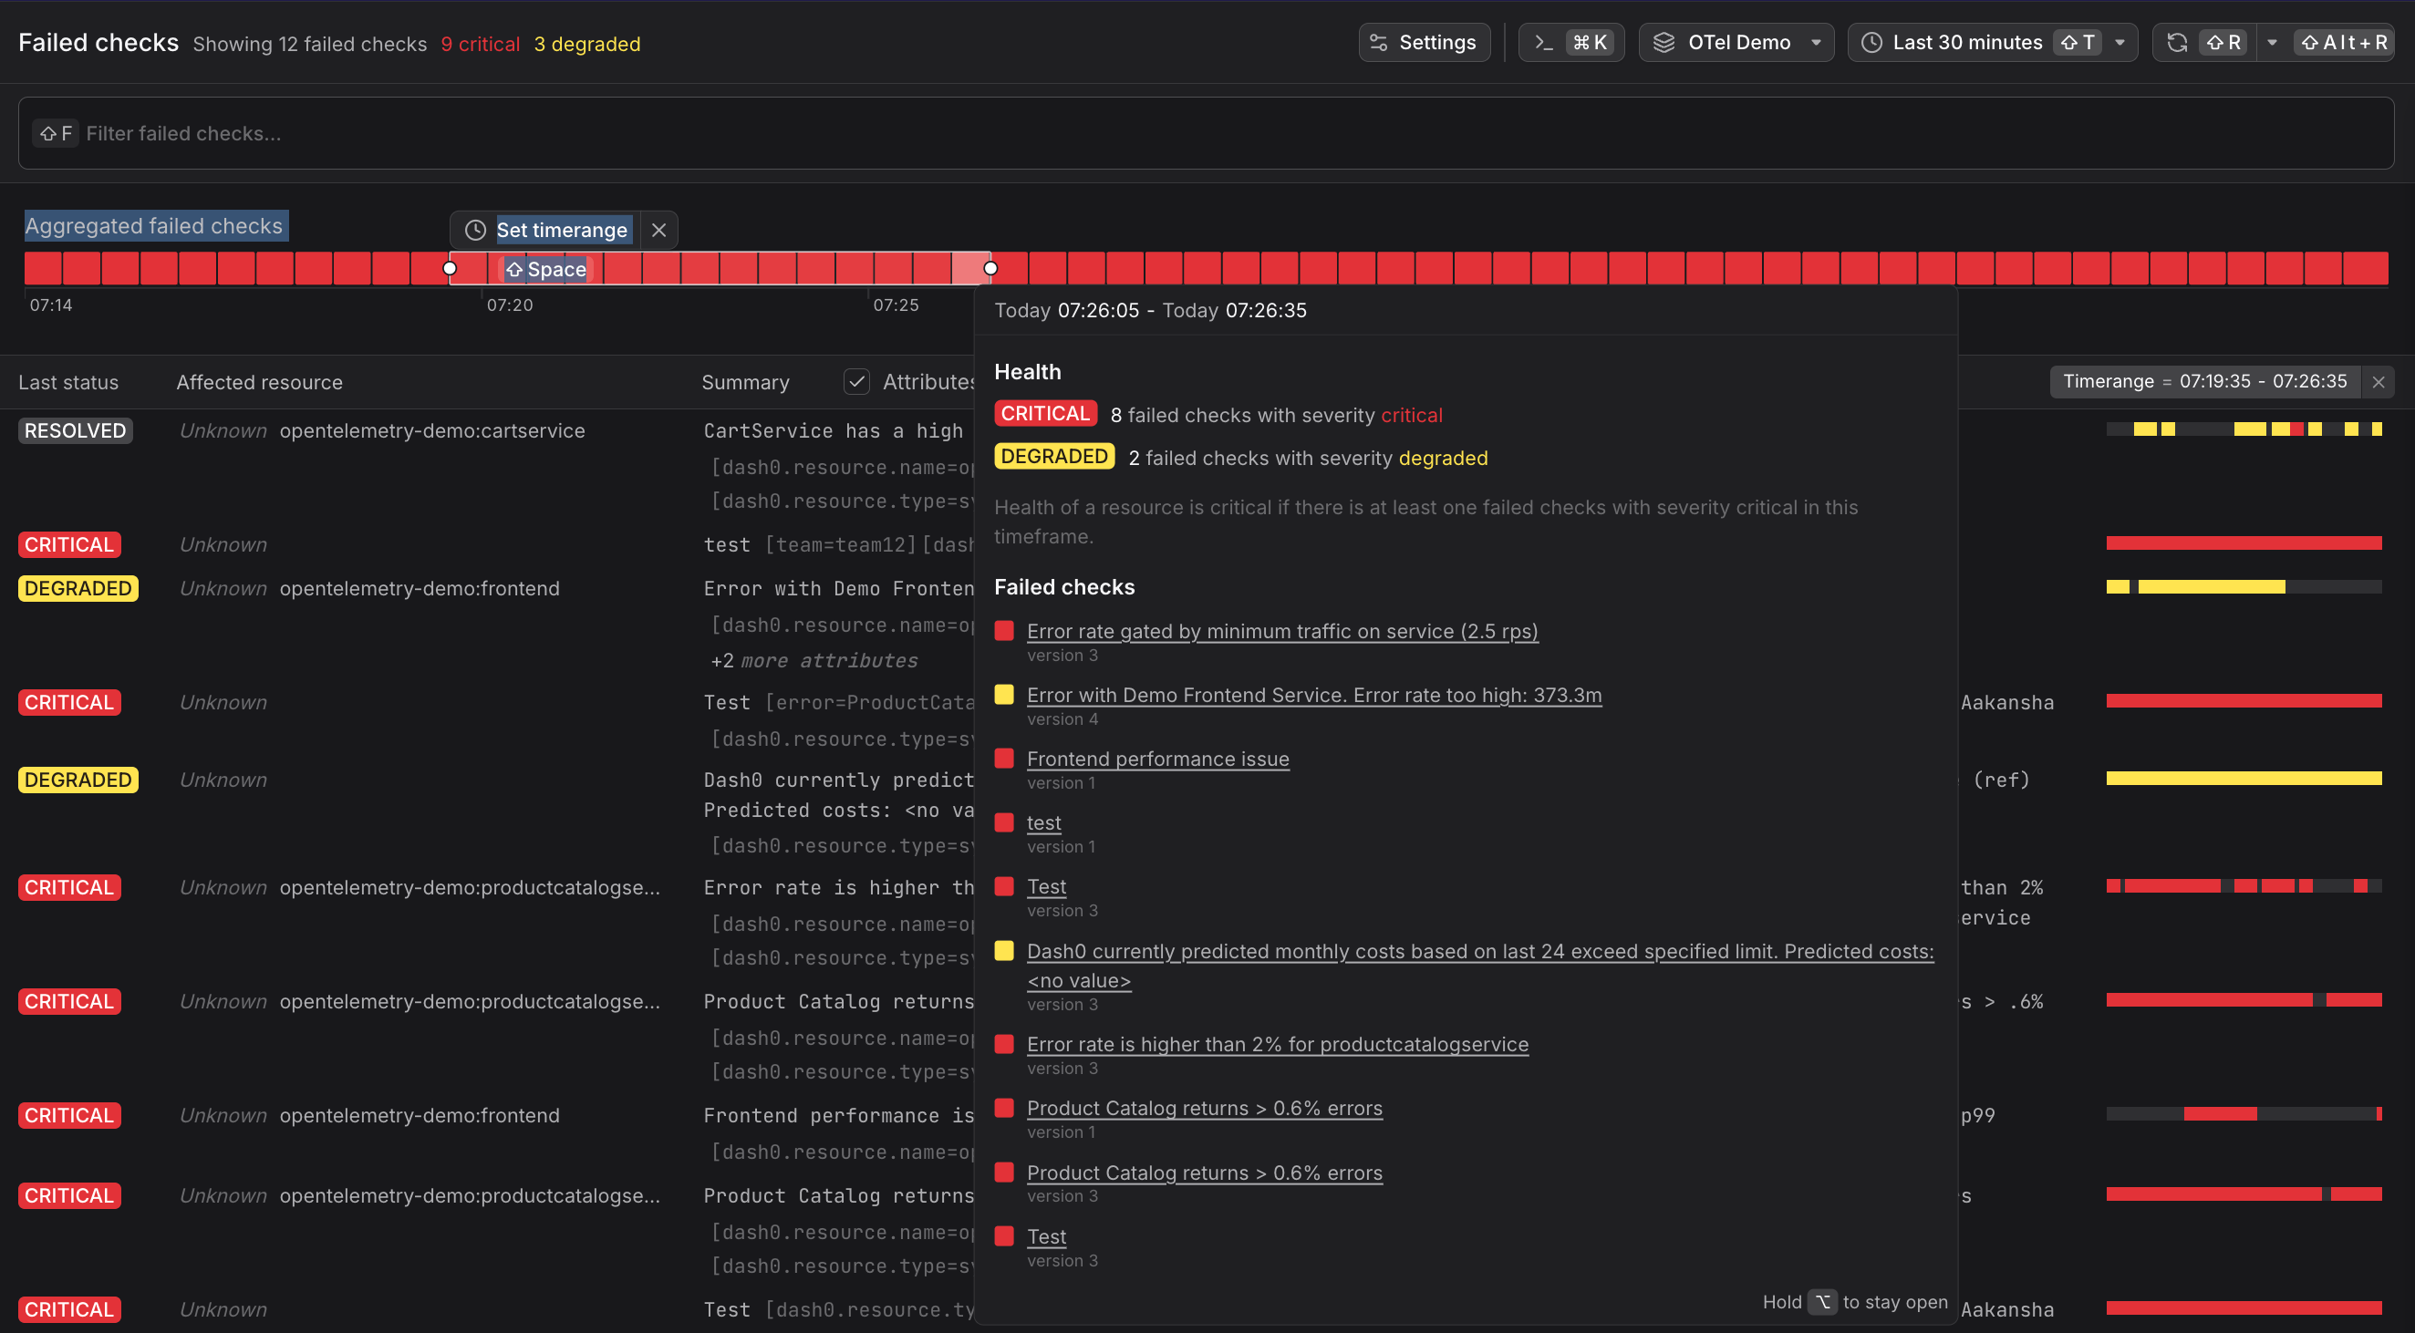Screen dimensions: 2415x1333
Task: Click yellow swatch beside Dash0 predicted costs check
Action: tap(1003, 951)
